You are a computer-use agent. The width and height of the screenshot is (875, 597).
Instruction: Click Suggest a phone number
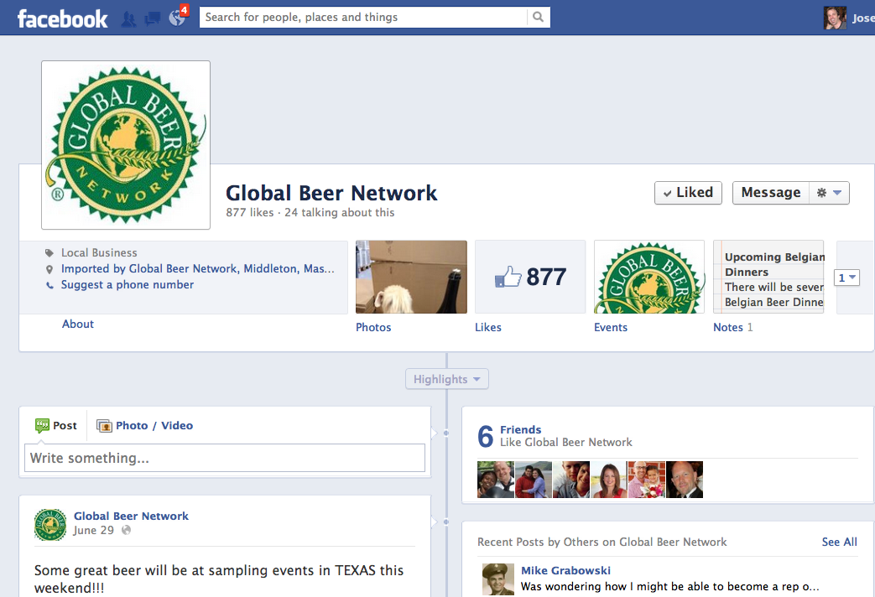click(128, 284)
